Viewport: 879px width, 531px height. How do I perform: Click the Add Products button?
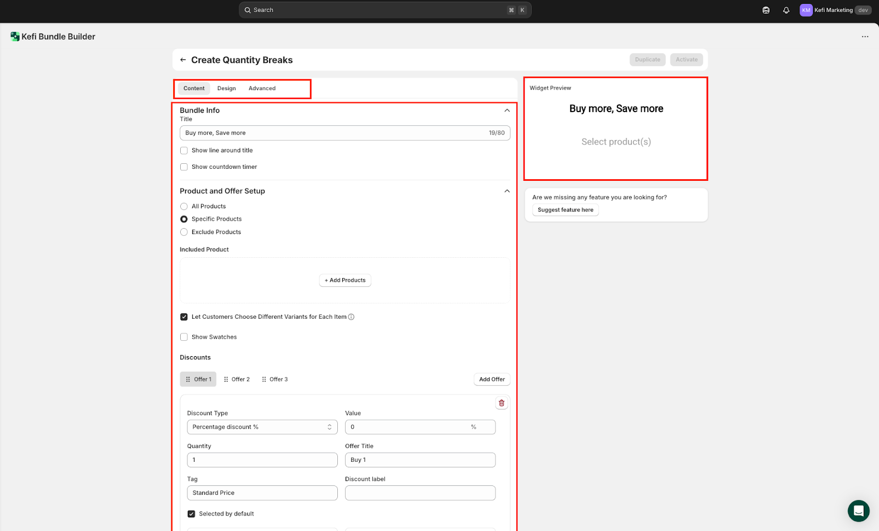[x=345, y=280]
